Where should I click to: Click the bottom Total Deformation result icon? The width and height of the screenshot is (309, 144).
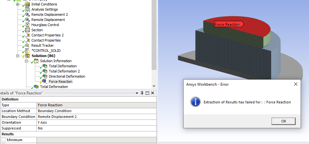point(36,87)
